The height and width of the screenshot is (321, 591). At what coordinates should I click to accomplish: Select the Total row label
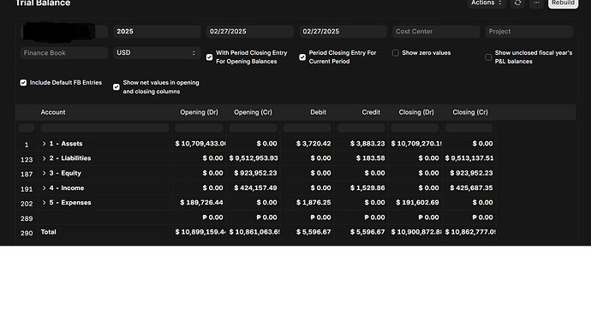(x=48, y=232)
